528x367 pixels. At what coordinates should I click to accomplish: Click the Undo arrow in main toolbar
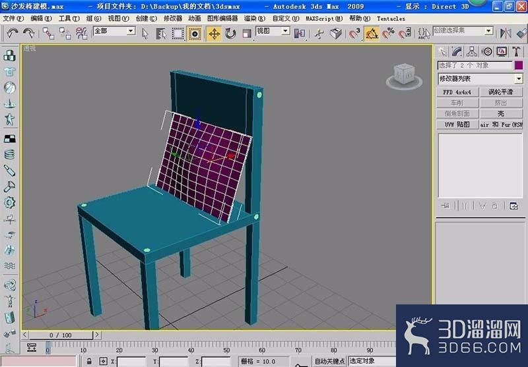[13, 33]
